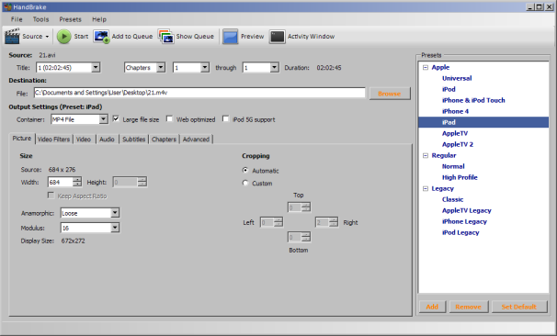Screen dimensions: 557x336
Task: Open the Presets menu
Action: (70, 19)
